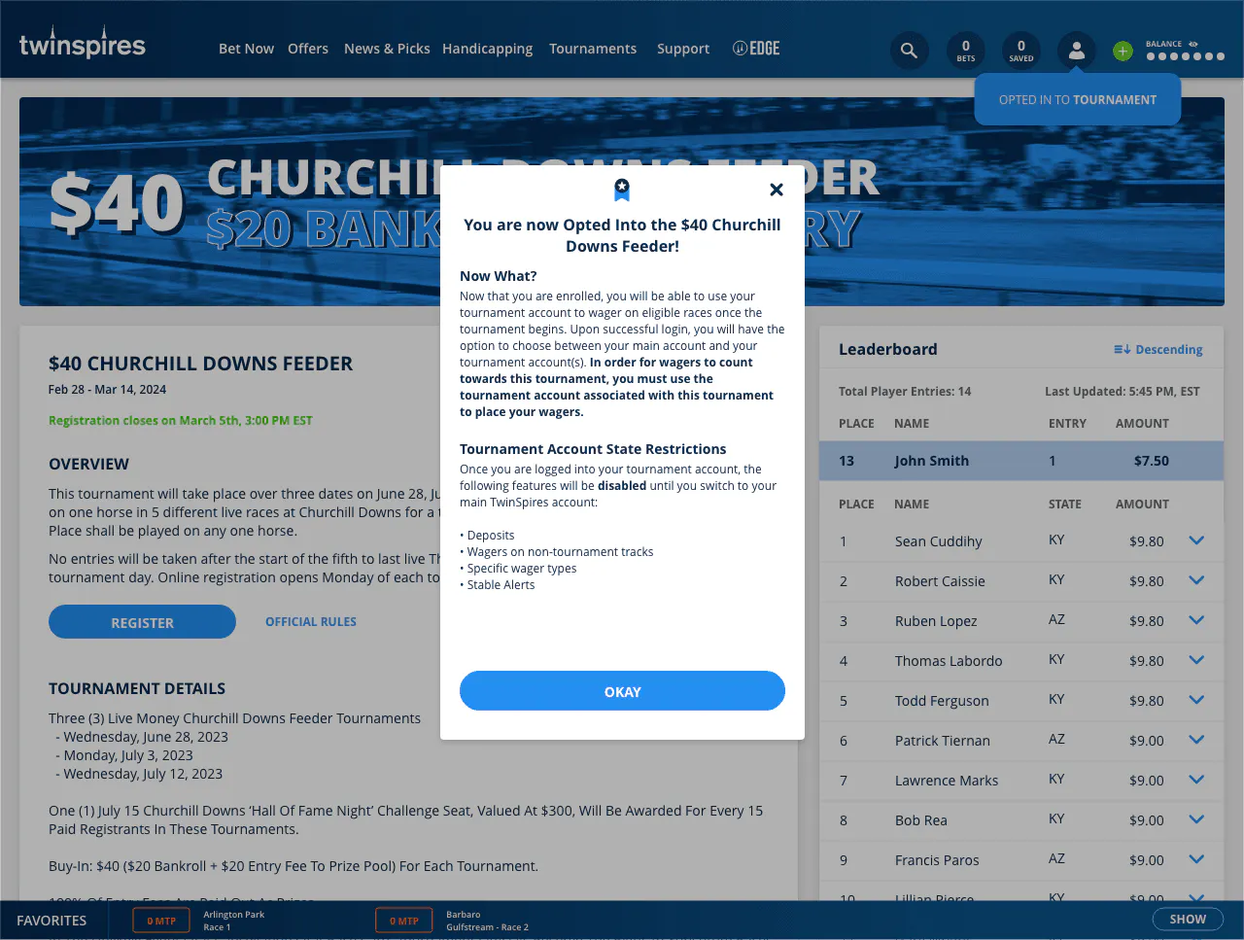
Task: Expand Todd Ferguson leaderboard row
Action: (x=1196, y=700)
